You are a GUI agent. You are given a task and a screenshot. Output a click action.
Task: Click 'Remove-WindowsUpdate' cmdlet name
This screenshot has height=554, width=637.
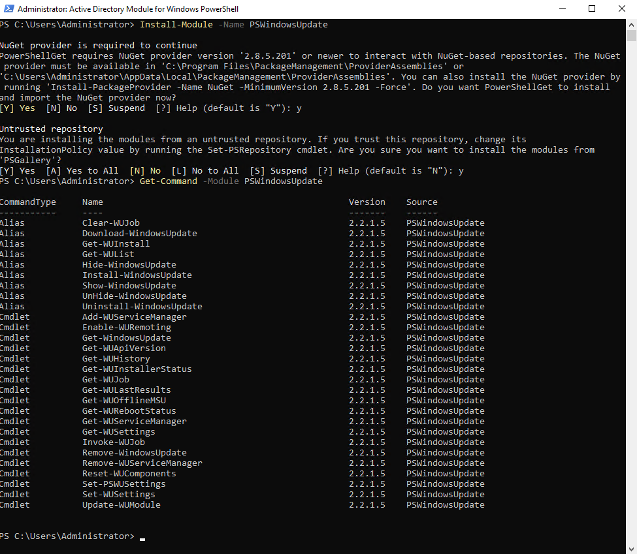point(135,453)
